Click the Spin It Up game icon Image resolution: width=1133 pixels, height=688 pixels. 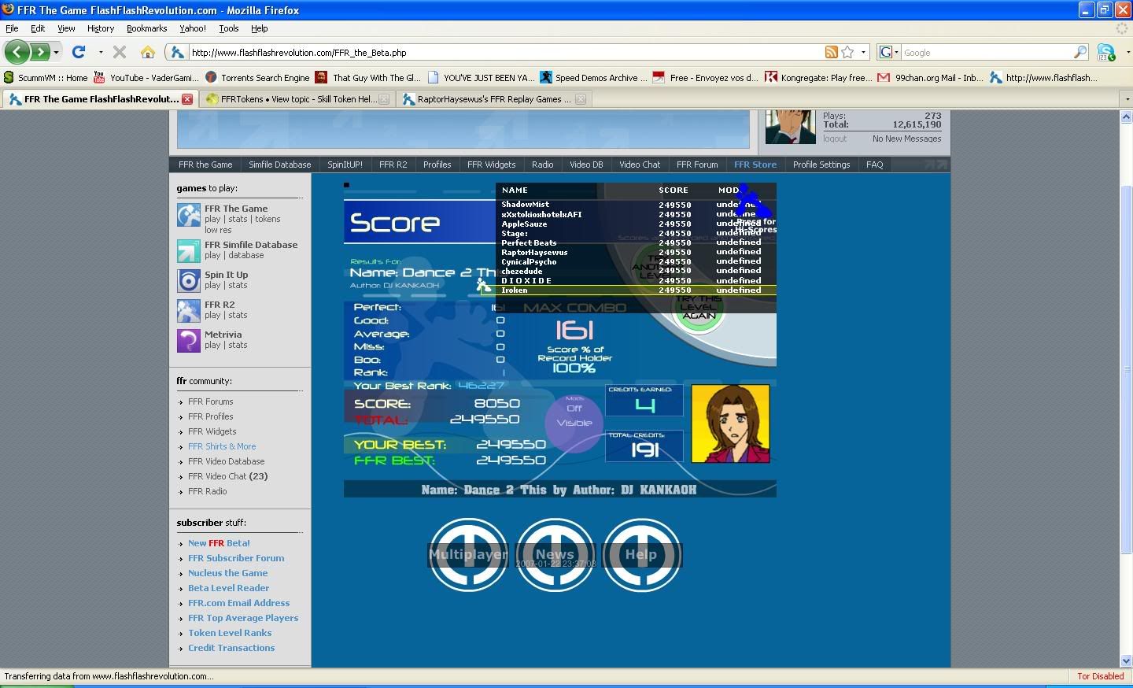188,280
